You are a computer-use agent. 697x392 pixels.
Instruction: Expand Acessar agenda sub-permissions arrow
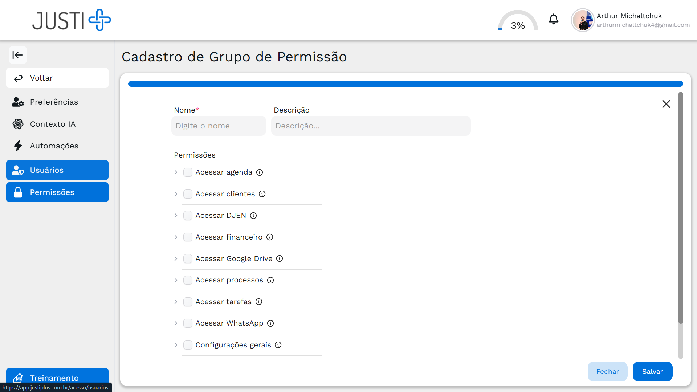click(x=176, y=172)
